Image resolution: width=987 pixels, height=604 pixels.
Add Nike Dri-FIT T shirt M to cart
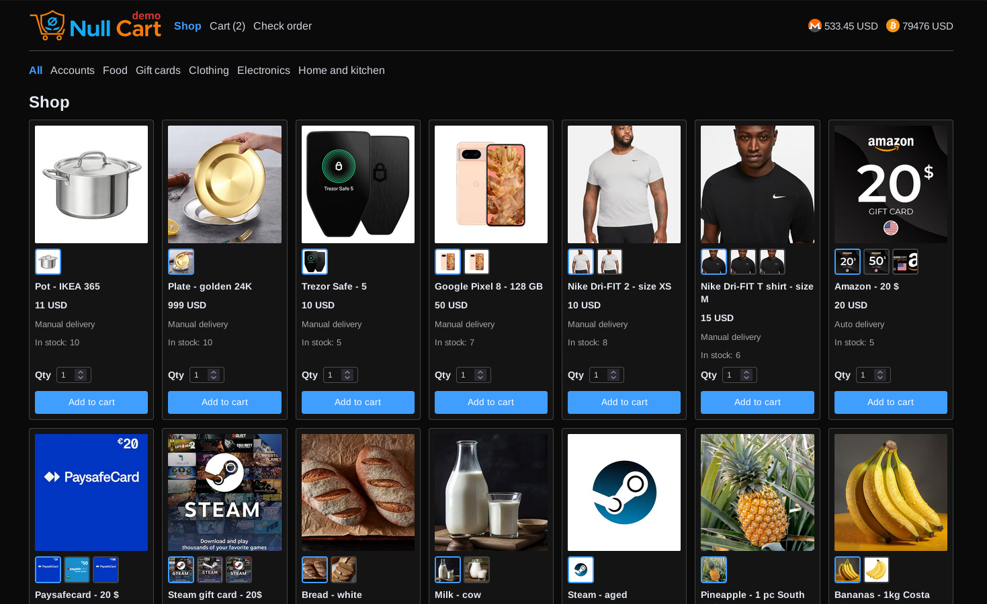tap(757, 402)
